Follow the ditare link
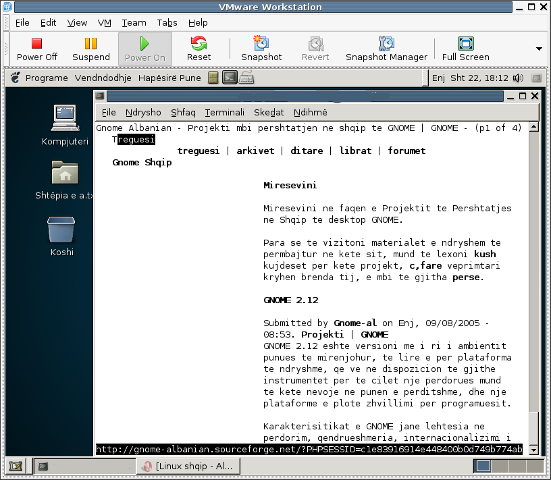 tap(307, 151)
